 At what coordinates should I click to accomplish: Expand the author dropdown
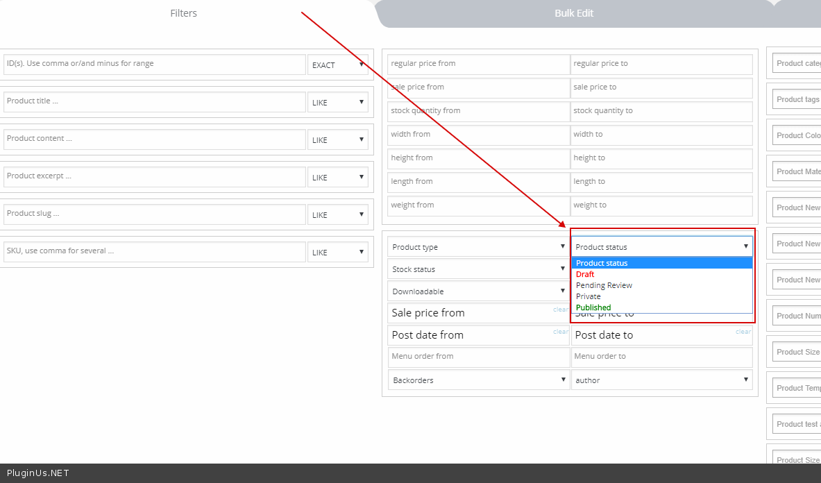point(661,380)
